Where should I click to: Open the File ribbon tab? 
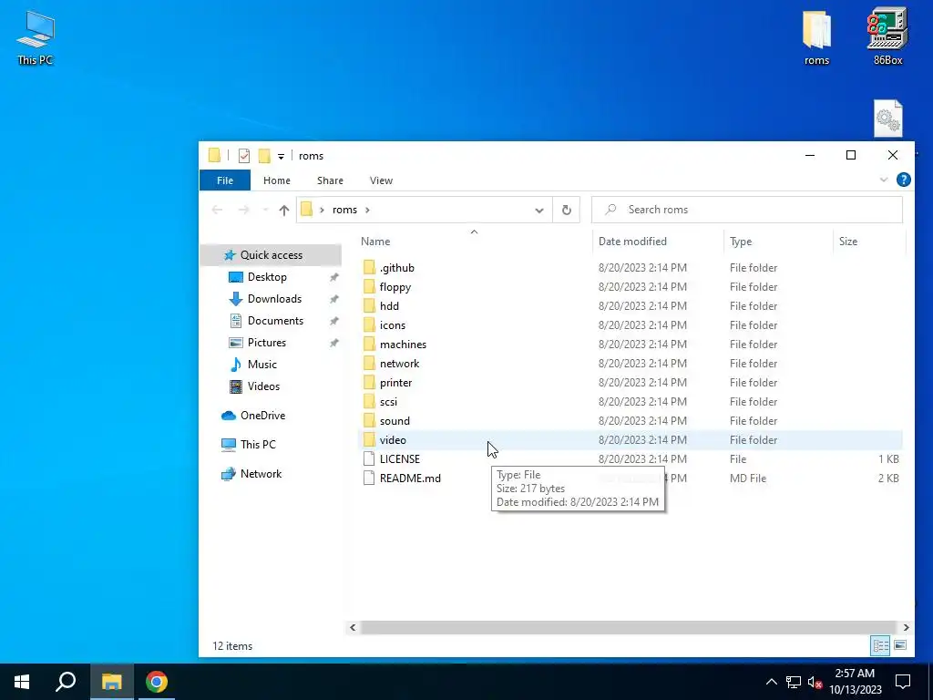(225, 180)
